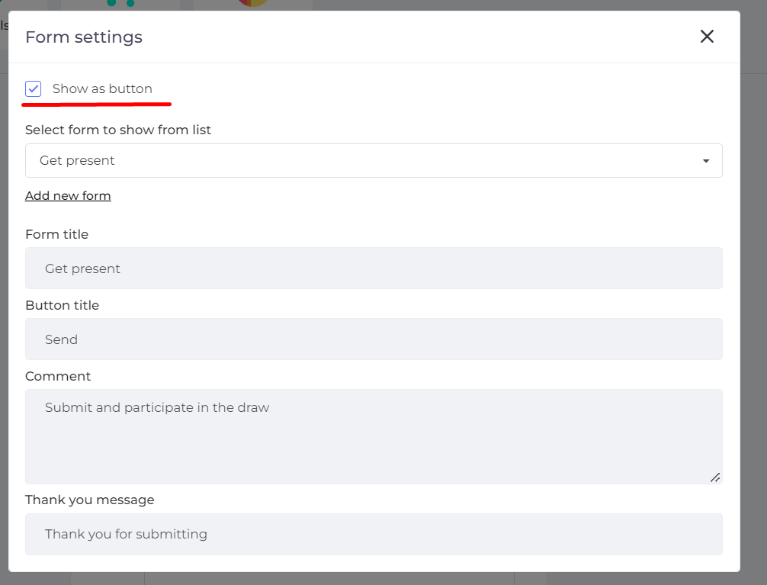Click the checkmark icon inside the checkbox
This screenshot has height=585, width=767.
point(34,89)
